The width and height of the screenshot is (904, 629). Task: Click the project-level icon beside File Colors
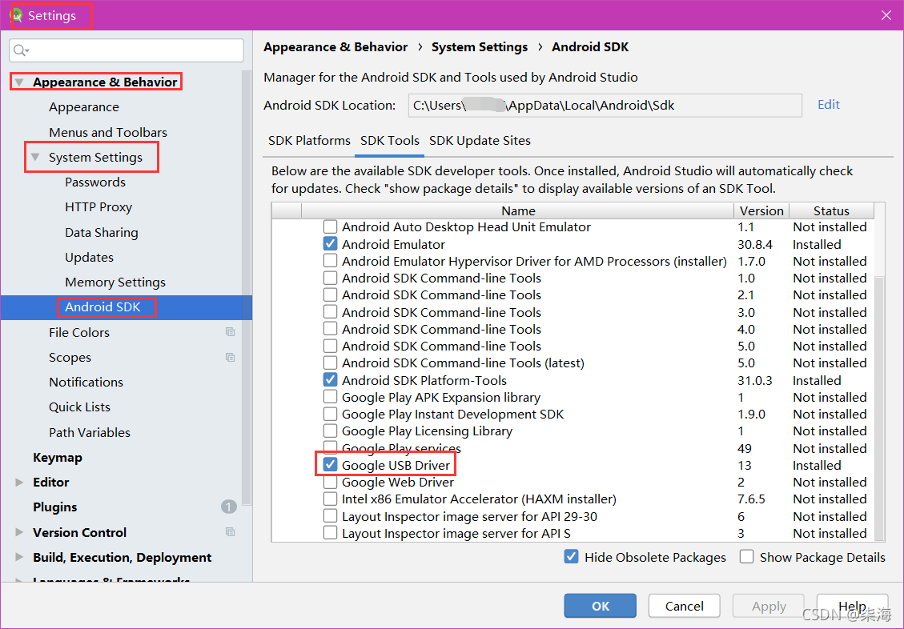(230, 332)
